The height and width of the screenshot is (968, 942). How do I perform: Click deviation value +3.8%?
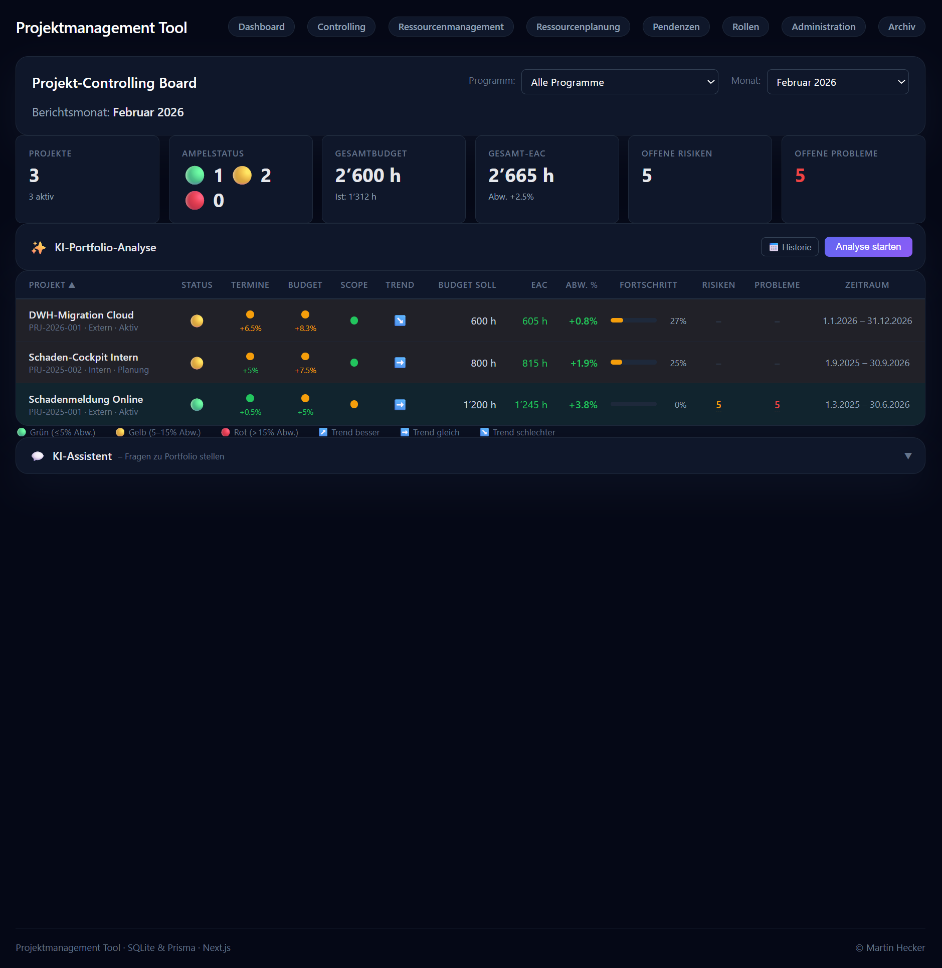583,405
